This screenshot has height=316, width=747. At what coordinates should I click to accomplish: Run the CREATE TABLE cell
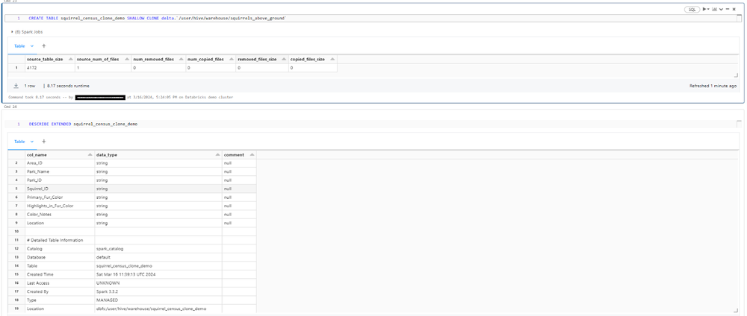[x=704, y=9]
